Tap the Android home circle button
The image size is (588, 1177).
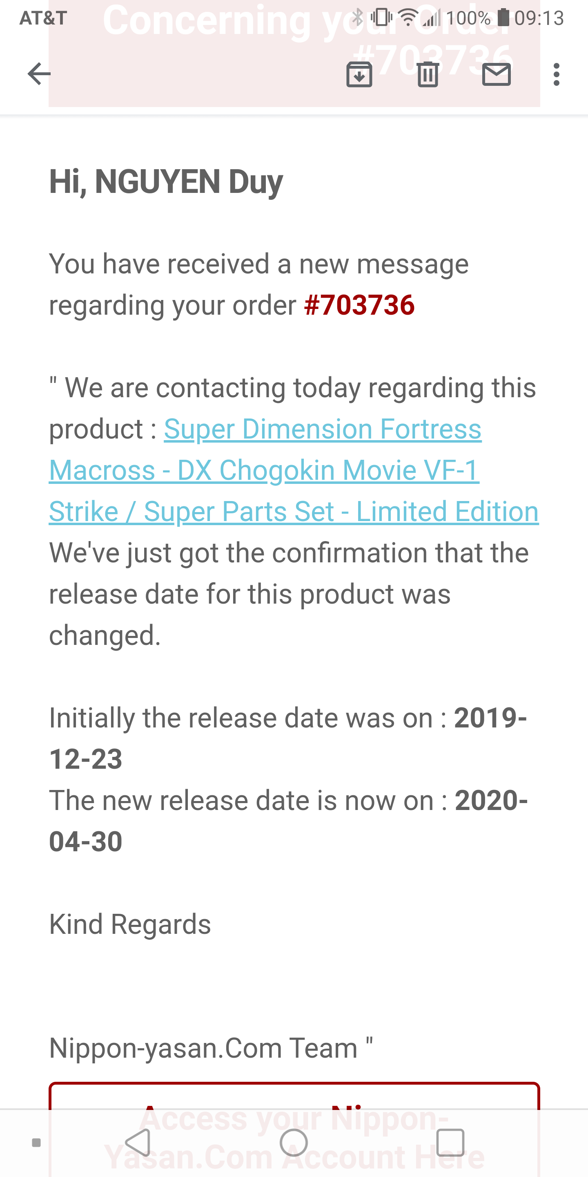tap(294, 1143)
